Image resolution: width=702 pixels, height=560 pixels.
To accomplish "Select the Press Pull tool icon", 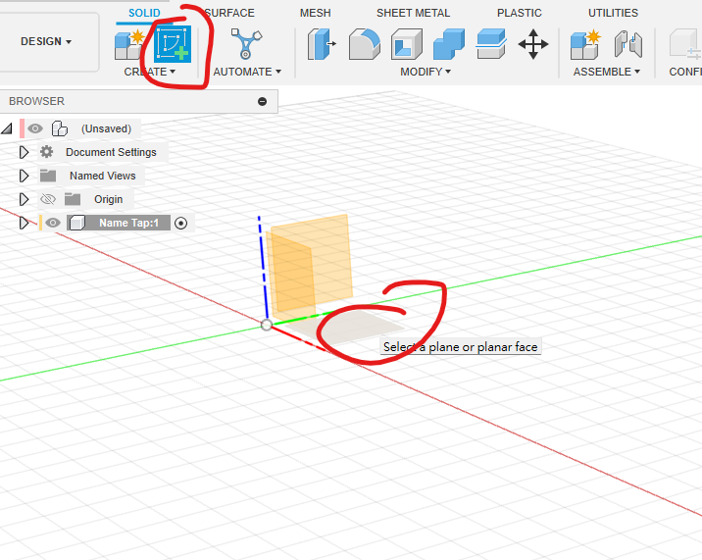I will 322,44.
